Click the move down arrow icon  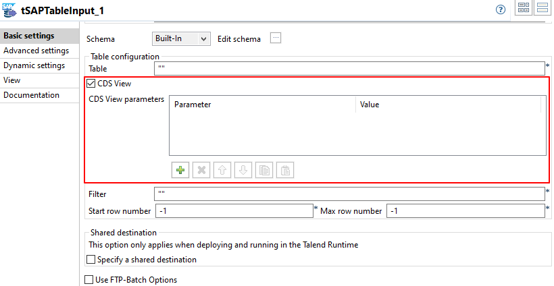pyautogui.click(x=243, y=171)
